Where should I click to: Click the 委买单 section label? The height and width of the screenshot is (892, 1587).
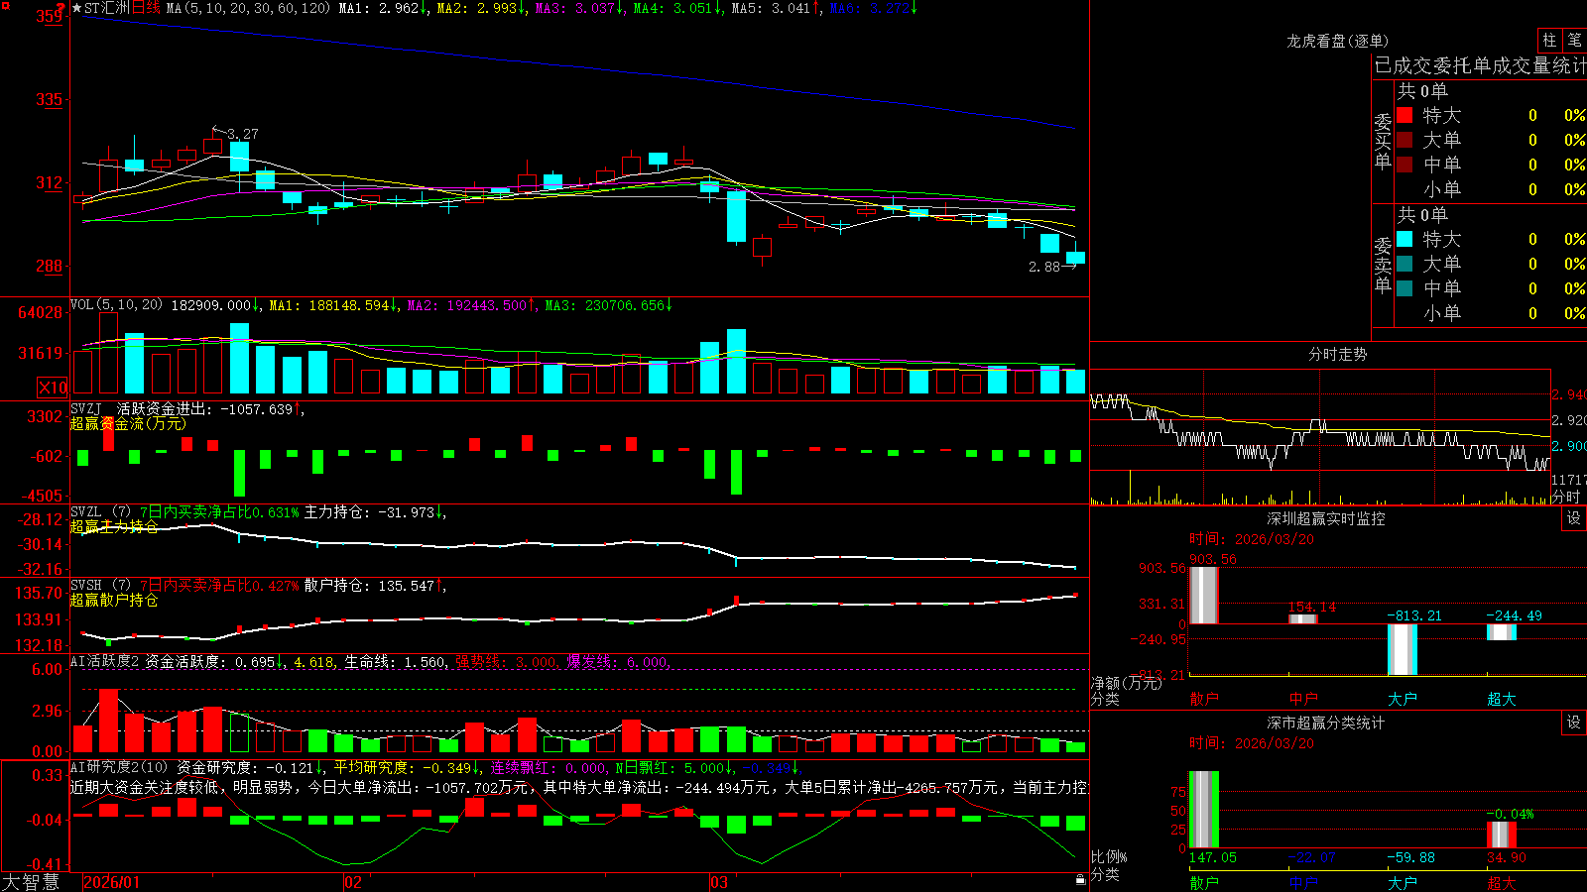click(1383, 142)
